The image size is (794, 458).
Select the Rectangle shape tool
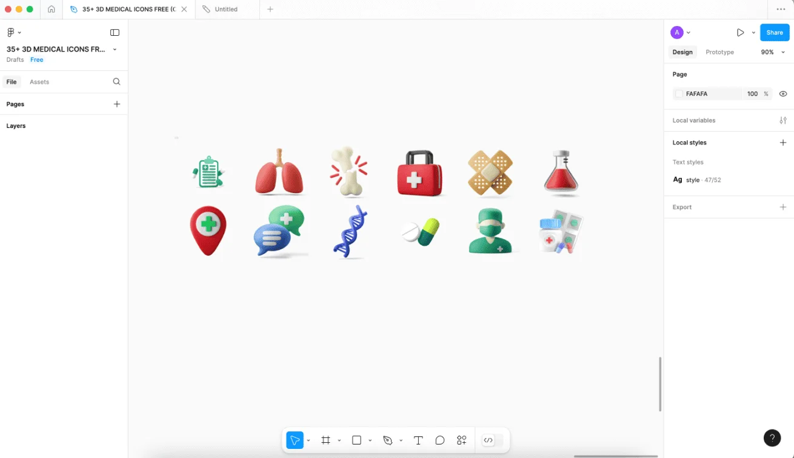click(x=356, y=440)
